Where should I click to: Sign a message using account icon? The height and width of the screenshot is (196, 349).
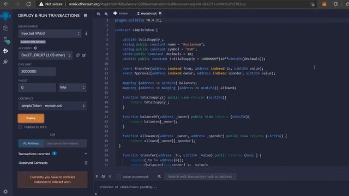84,55
